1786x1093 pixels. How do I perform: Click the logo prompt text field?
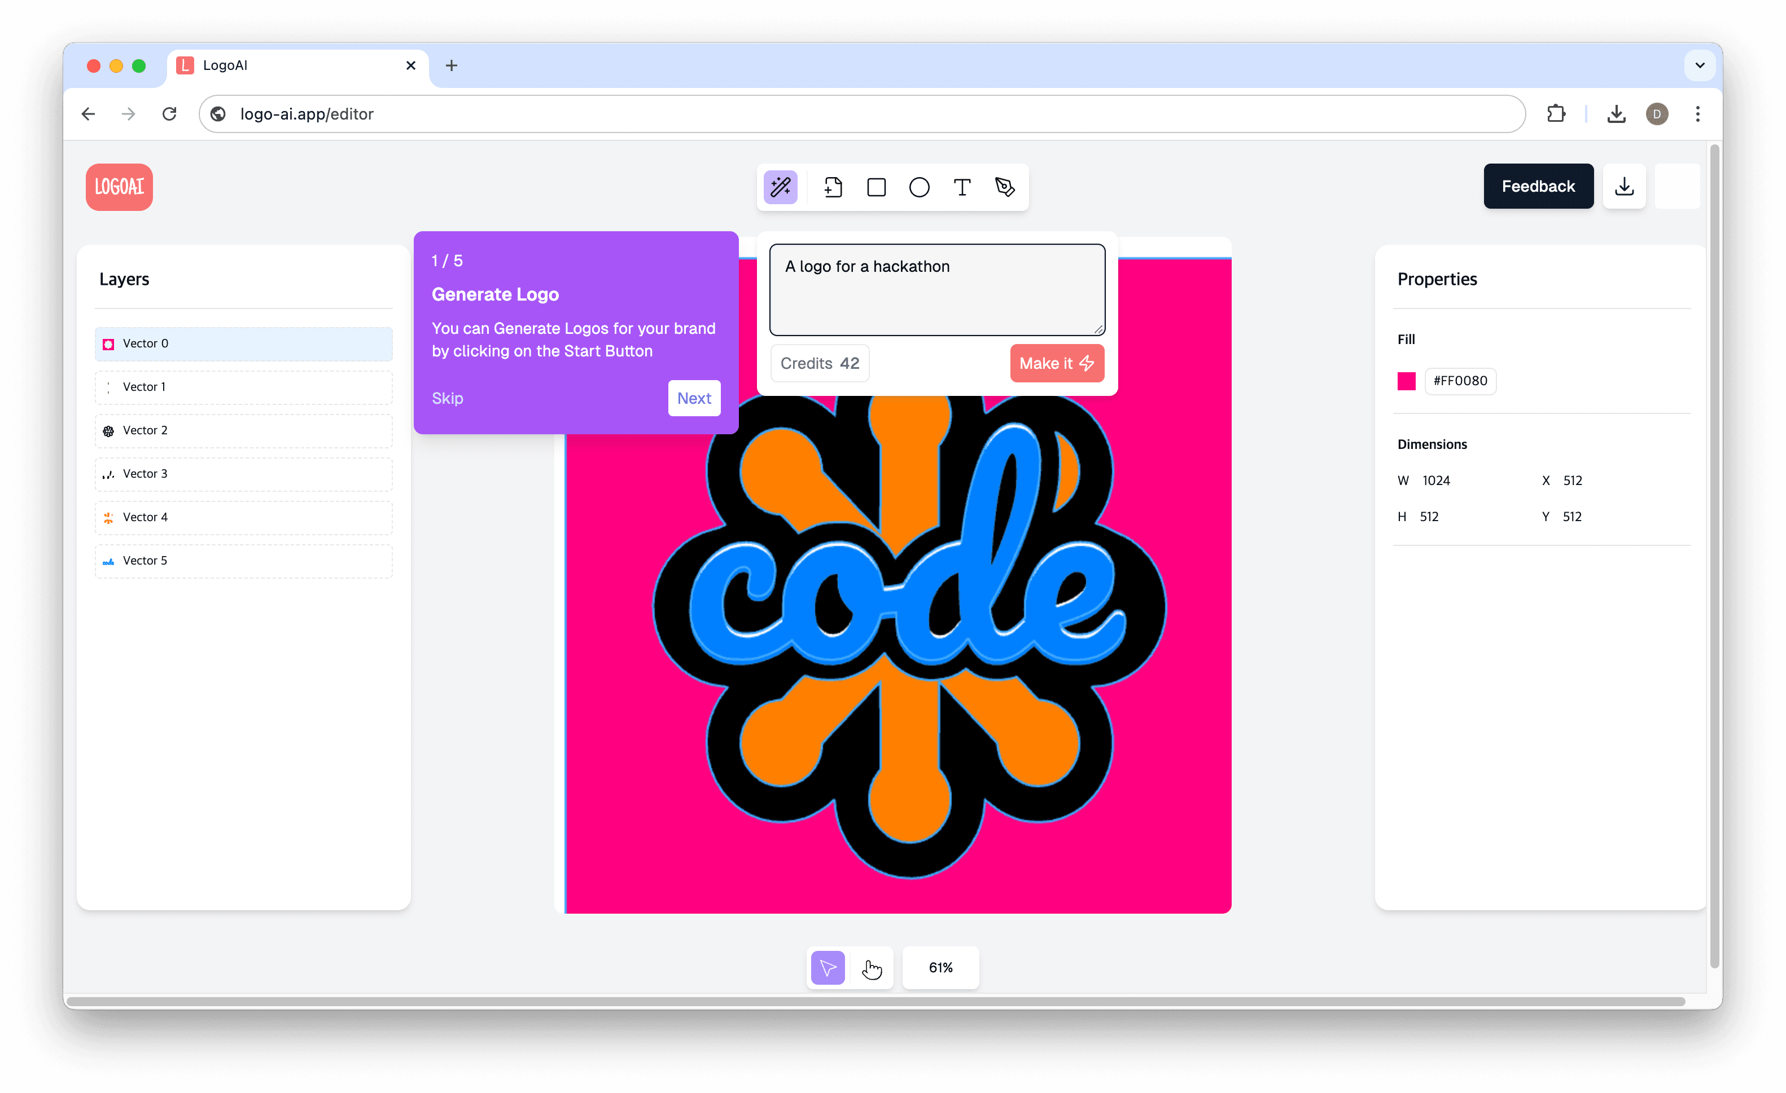(x=936, y=289)
